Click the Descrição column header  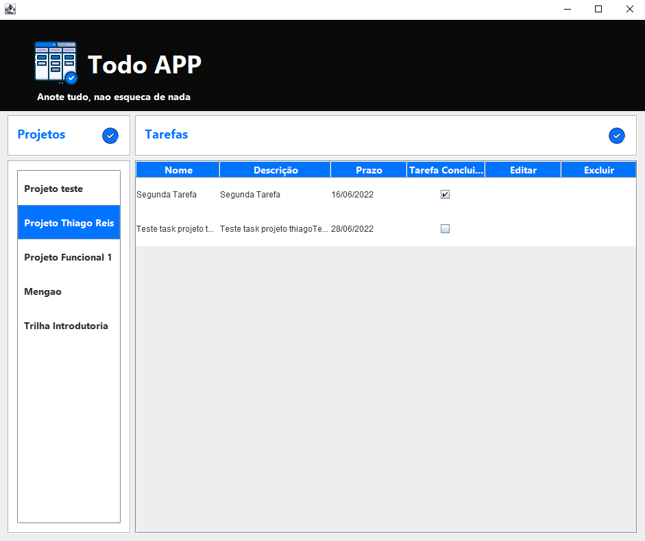point(275,169)
